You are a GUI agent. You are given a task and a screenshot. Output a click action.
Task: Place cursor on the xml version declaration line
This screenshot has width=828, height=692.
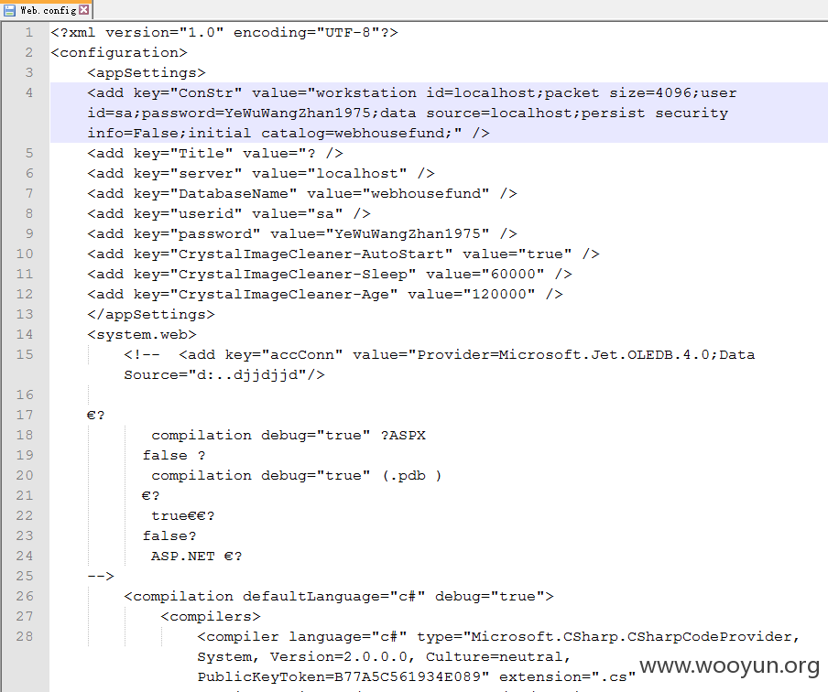click(224, 33)
